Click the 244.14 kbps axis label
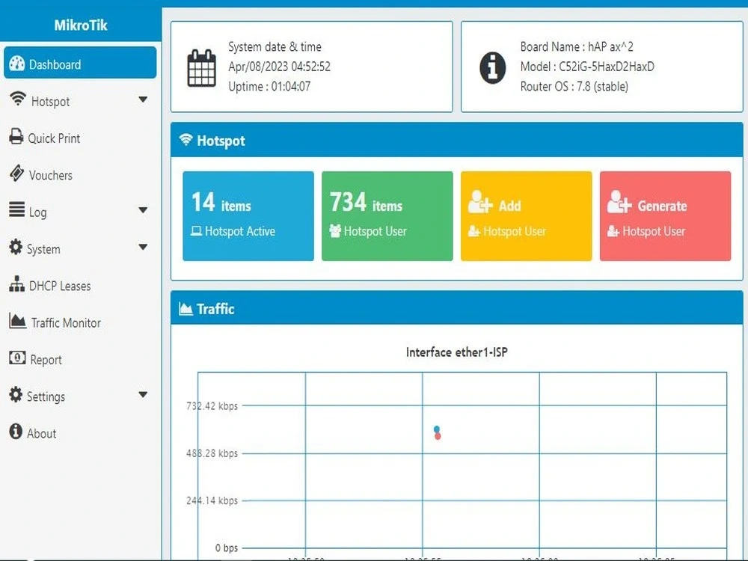 212,500
